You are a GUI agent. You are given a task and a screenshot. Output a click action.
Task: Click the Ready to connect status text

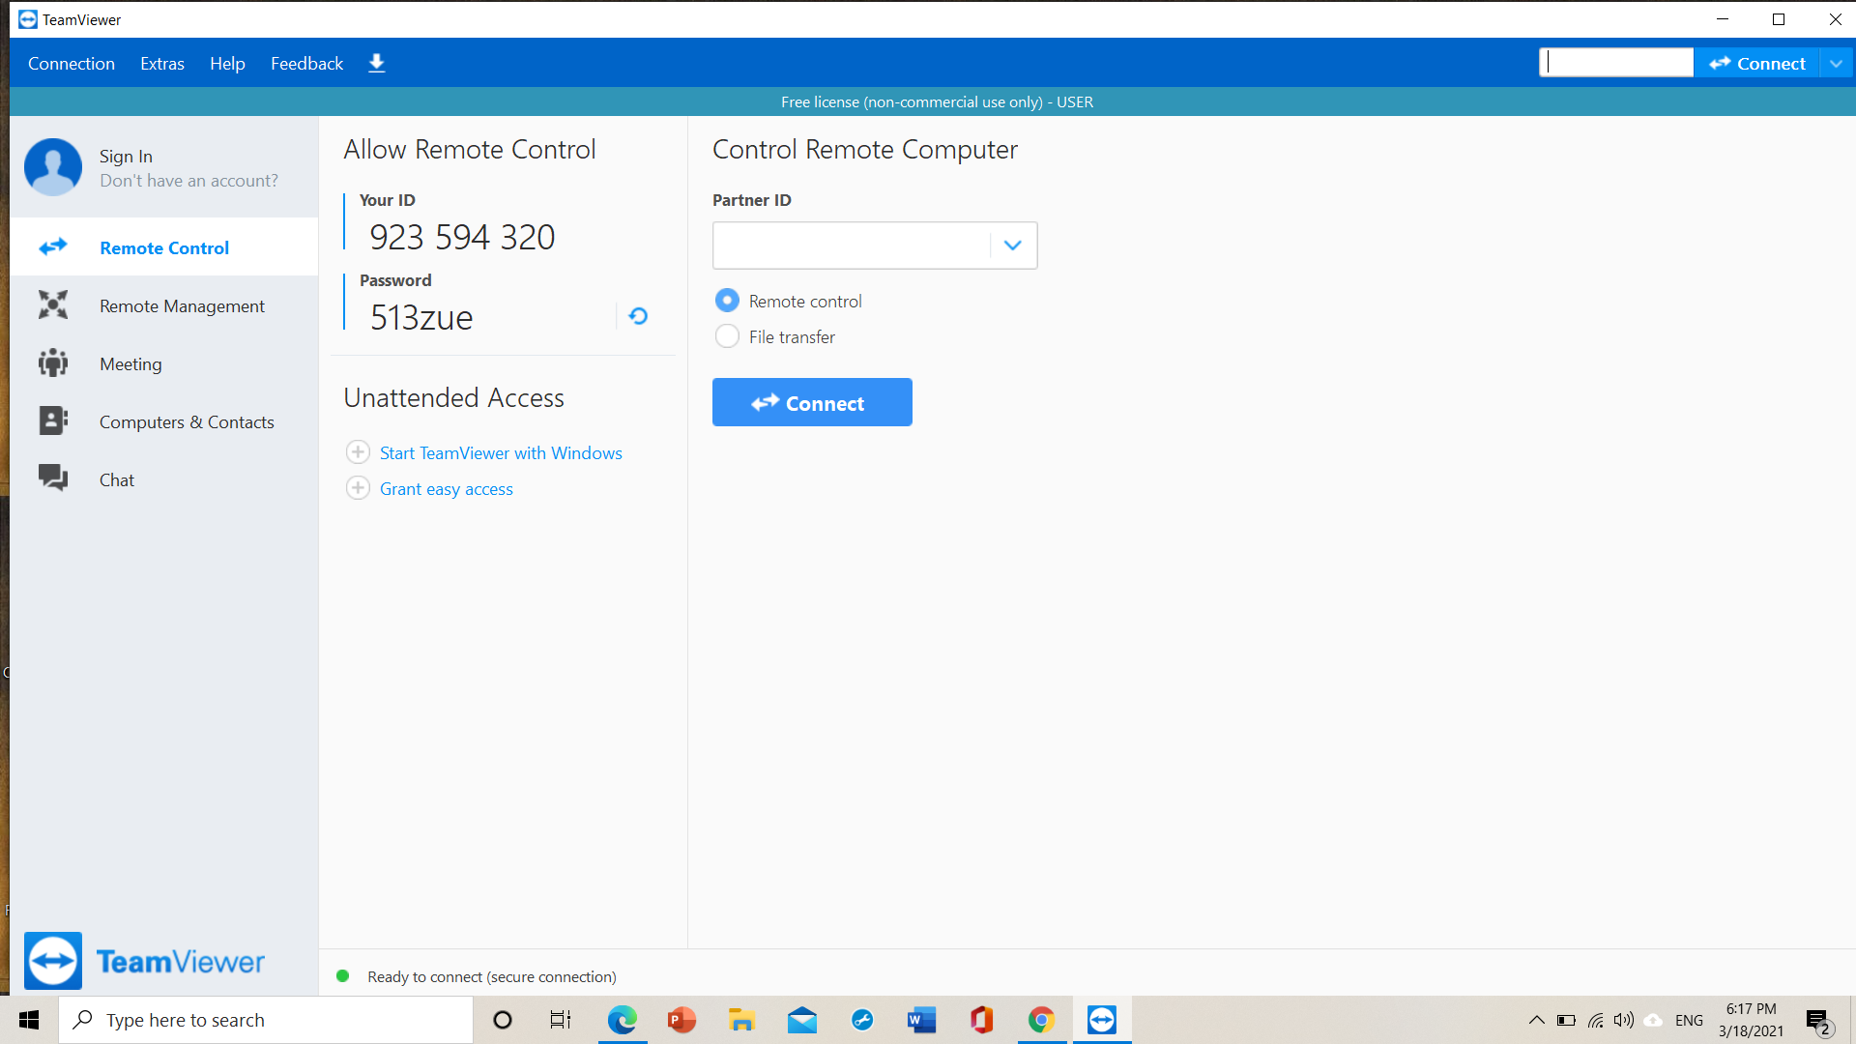[491, 977]
